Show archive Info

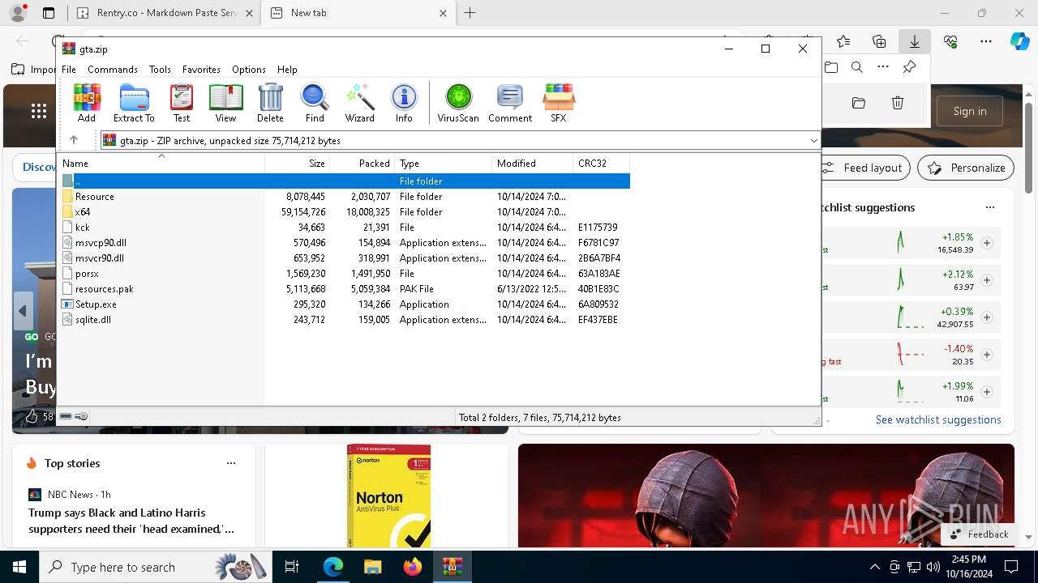pos(404,103)
